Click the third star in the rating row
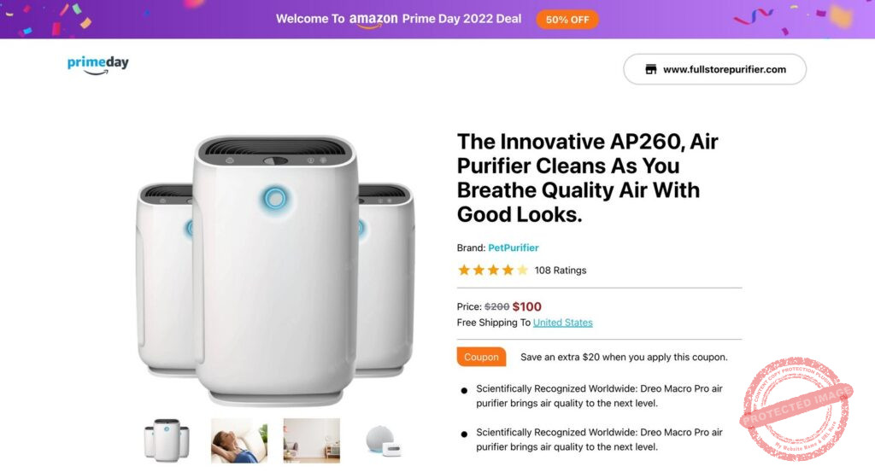The width and height of the screenshot is (875, 472). [493, 271]
